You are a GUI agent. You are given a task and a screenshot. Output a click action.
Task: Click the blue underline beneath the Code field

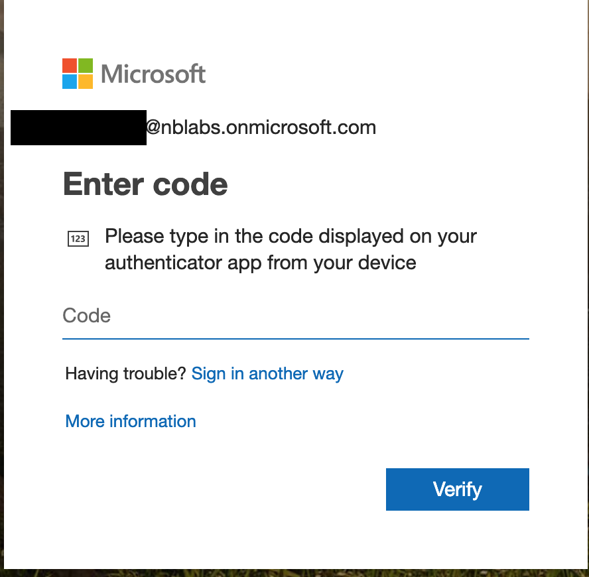point(296,339)
